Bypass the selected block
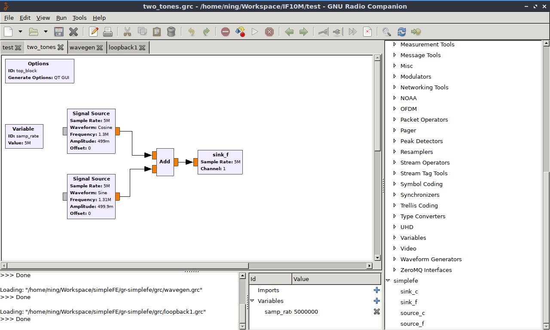The height and width of the screenshot is (330, 550). point(353,31)
